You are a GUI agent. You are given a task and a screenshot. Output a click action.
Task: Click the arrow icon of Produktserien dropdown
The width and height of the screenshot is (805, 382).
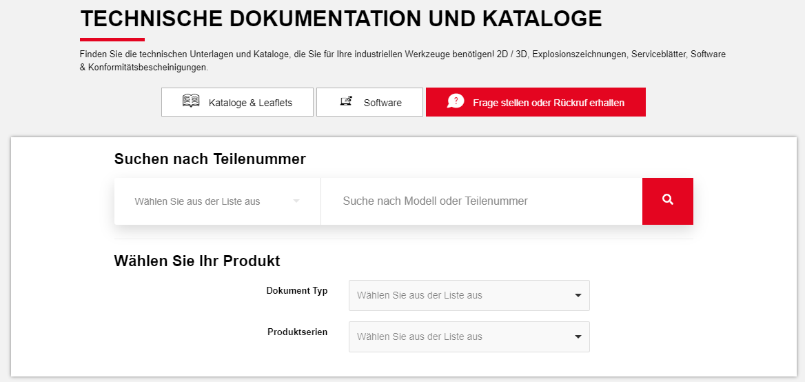pyautogui.click(x=578, y=337)
